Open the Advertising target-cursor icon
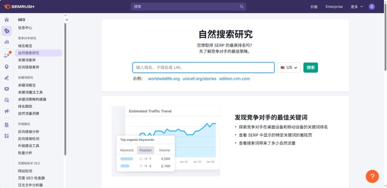Image resolution: width=387 pixels, height=188 pixels. 7,100
